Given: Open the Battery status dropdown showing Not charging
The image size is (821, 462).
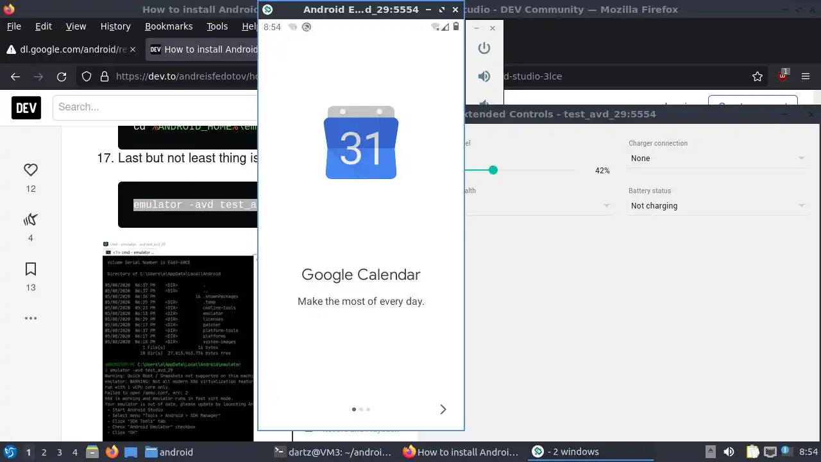Looking at the screenshot, I should pyautogui.click(x=717, y=206).
